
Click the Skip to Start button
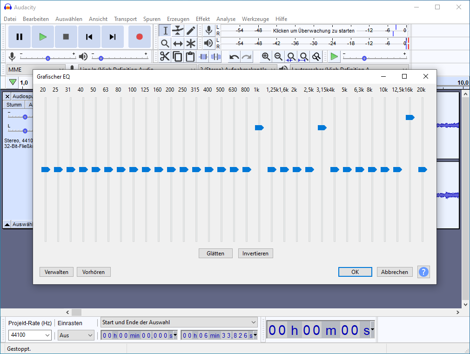pyautogui.click(x=89, y=37)
